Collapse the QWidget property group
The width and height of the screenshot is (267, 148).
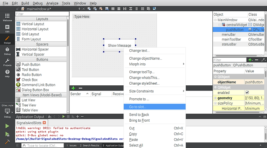click(215, 88)
